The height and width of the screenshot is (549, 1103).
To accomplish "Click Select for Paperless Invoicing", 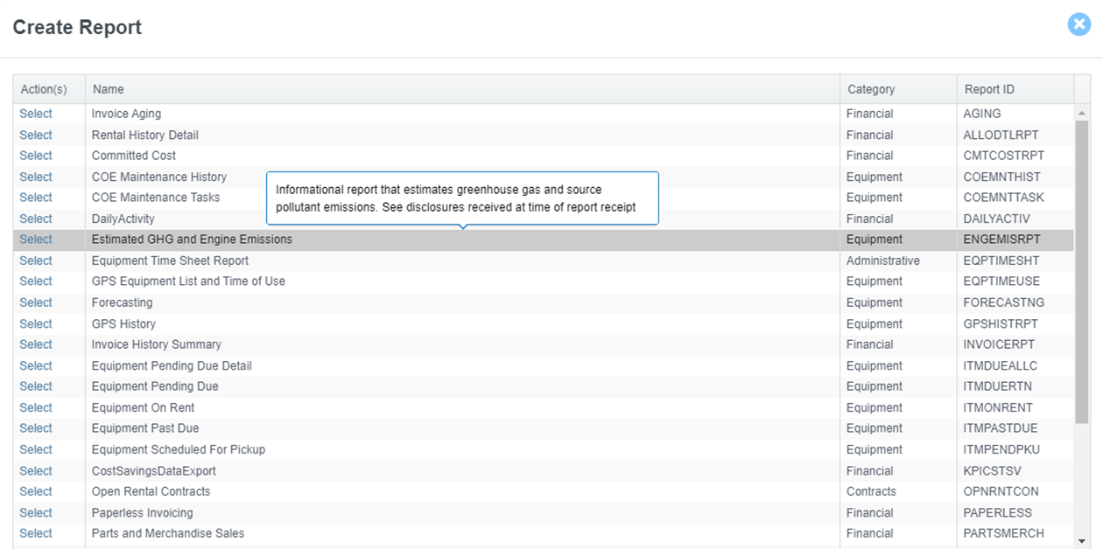I will tap(36, 512).
